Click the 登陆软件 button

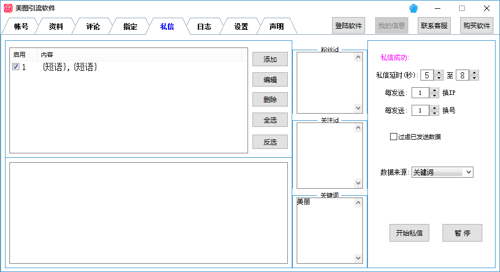click(349, 25)
